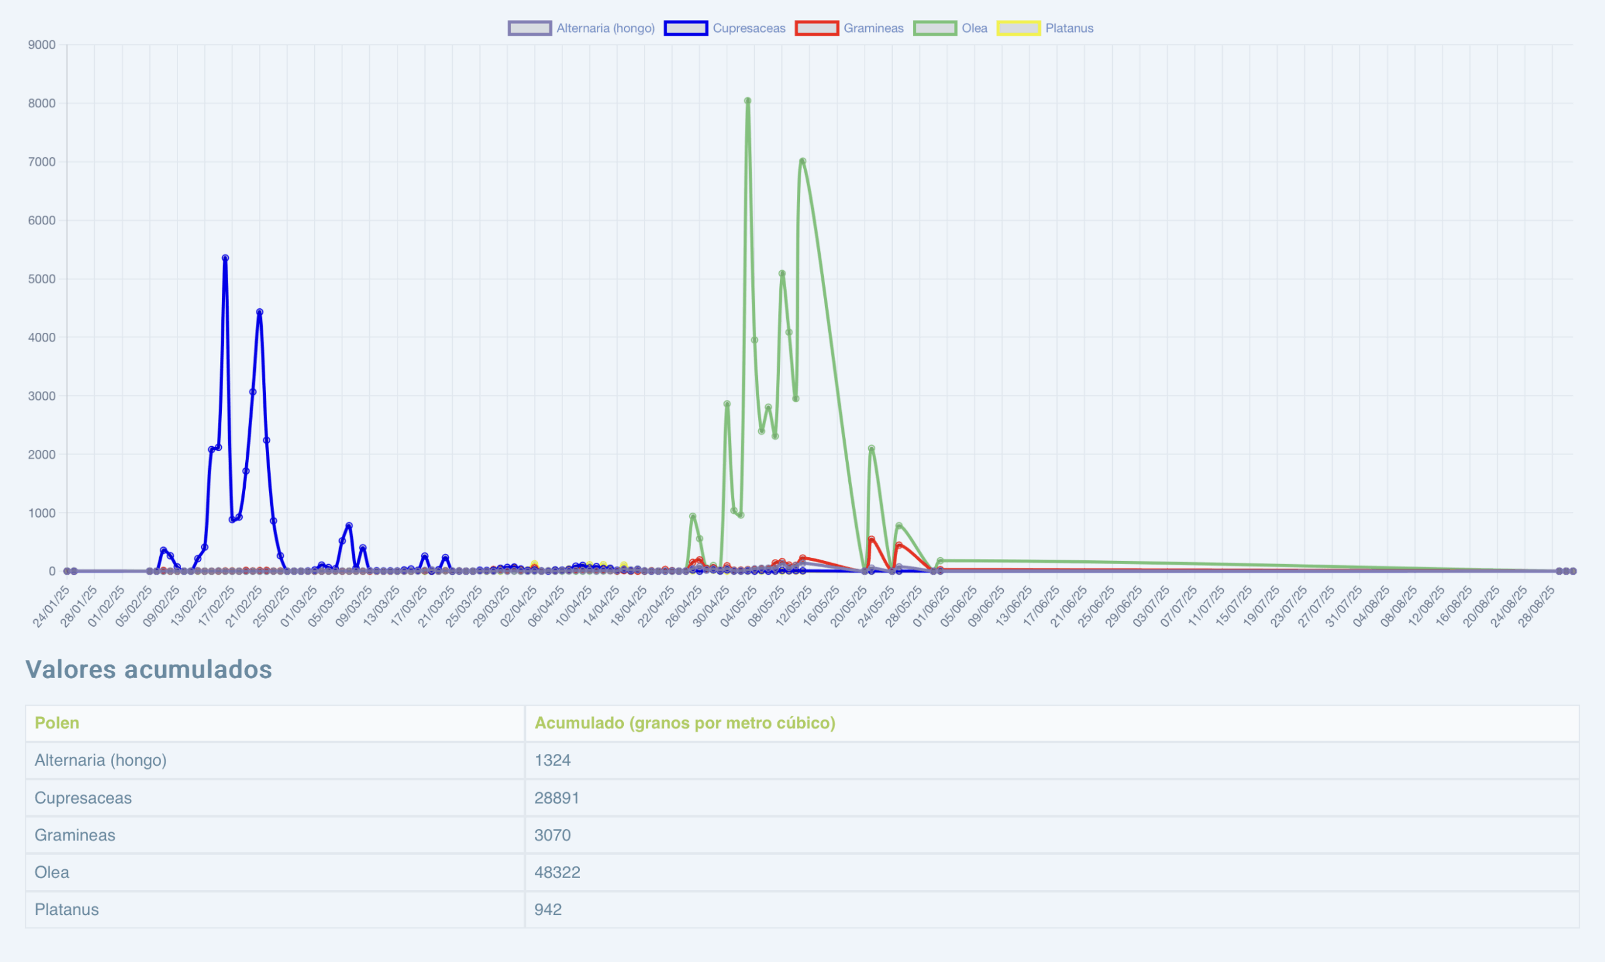1605x962 pixels.
Task: Toggle Olea legend label text
Action: (x=974, y=28)
